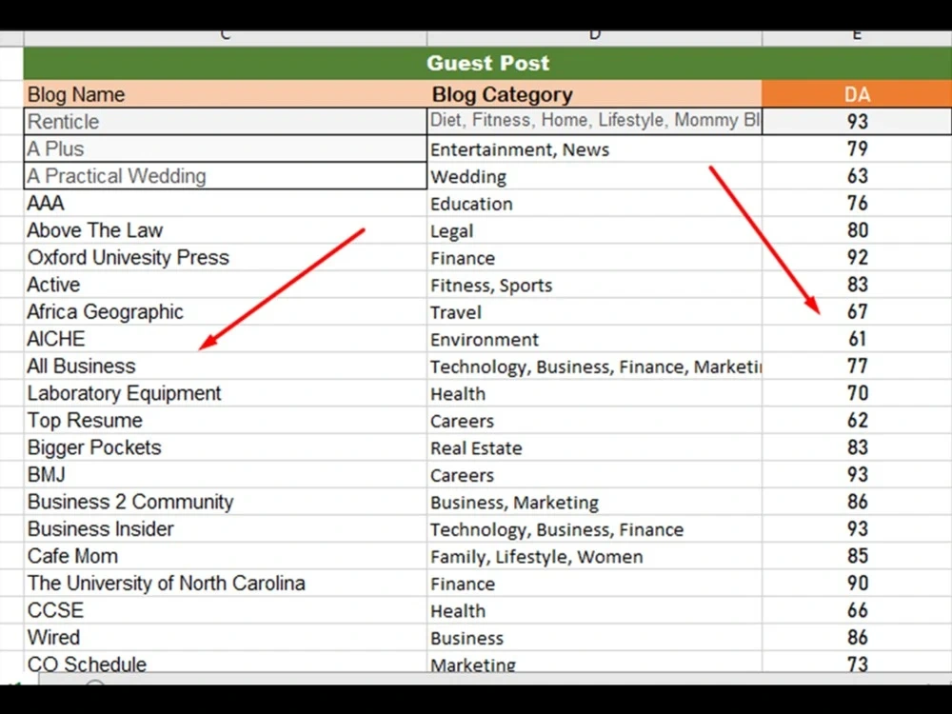Click the Blog Category header cell
Image resolution: width=952 pixels, height=714 pixels.
(594, 94)
